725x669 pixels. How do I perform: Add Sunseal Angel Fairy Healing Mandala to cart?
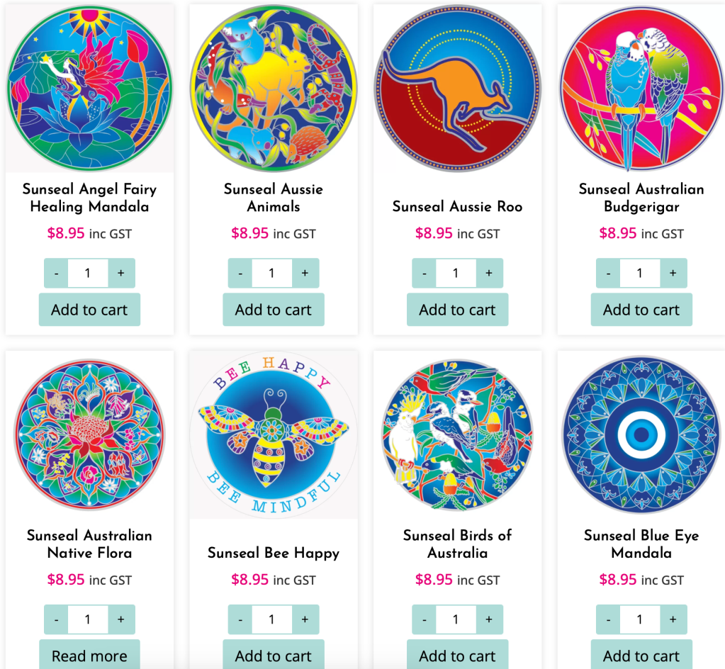(89, 310)
